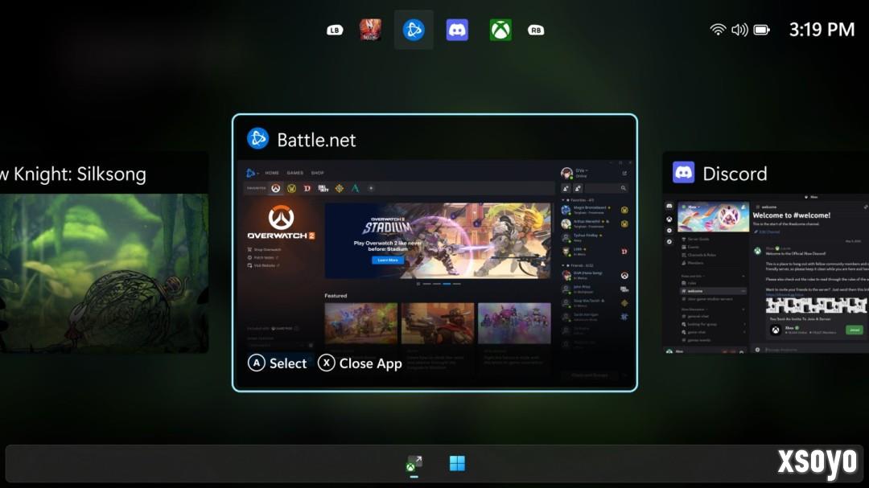Click the volume speaker icon

tap(739, 30)
